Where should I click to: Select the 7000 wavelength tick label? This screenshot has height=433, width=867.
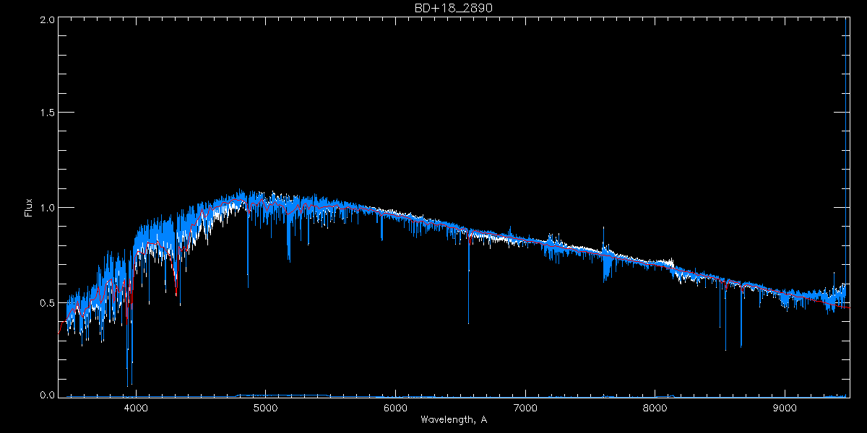(525, 408)
